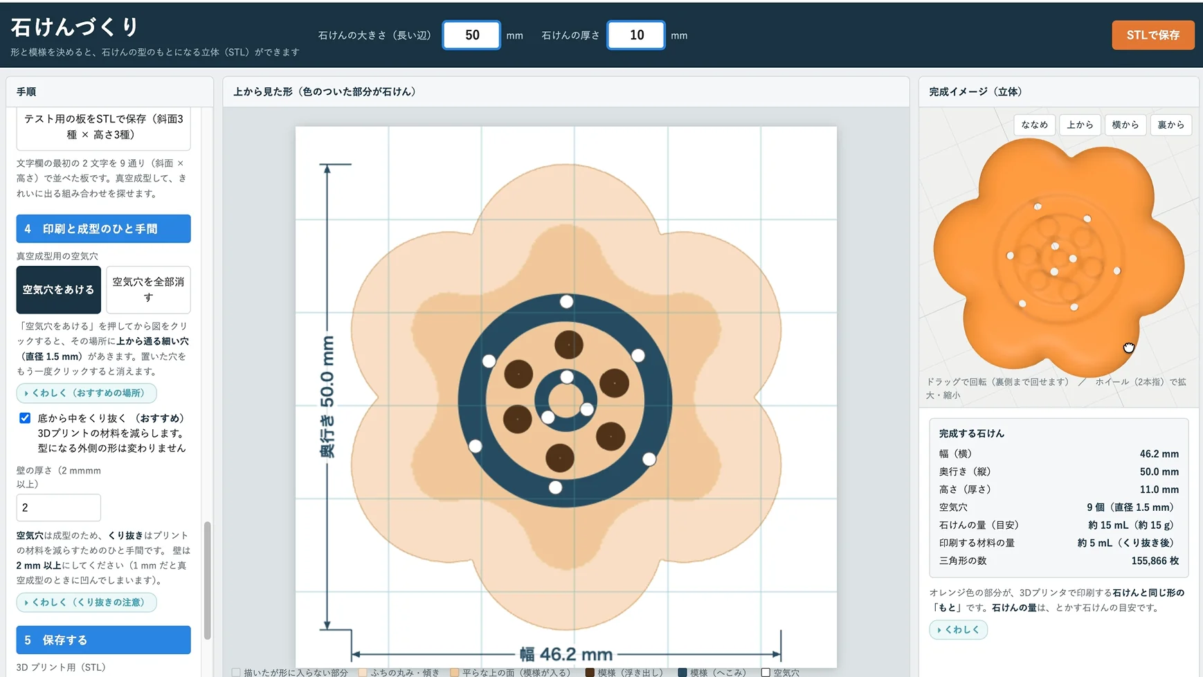This screenshot has width=1203, height=677.
Task: Click the 模様（浮き出し）legend swatch
Action: tap(590, 672)
